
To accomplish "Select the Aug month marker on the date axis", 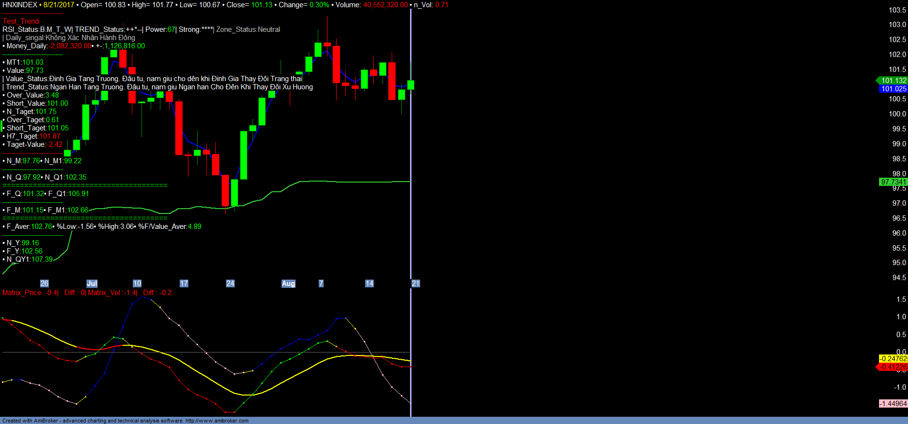I will coord(288,283).
